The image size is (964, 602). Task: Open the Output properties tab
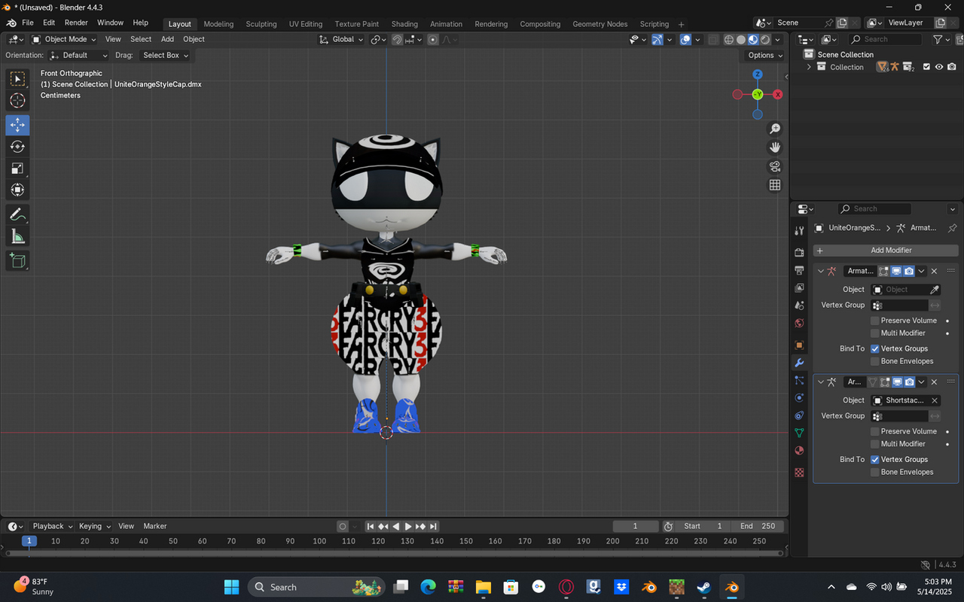(800, 270)
